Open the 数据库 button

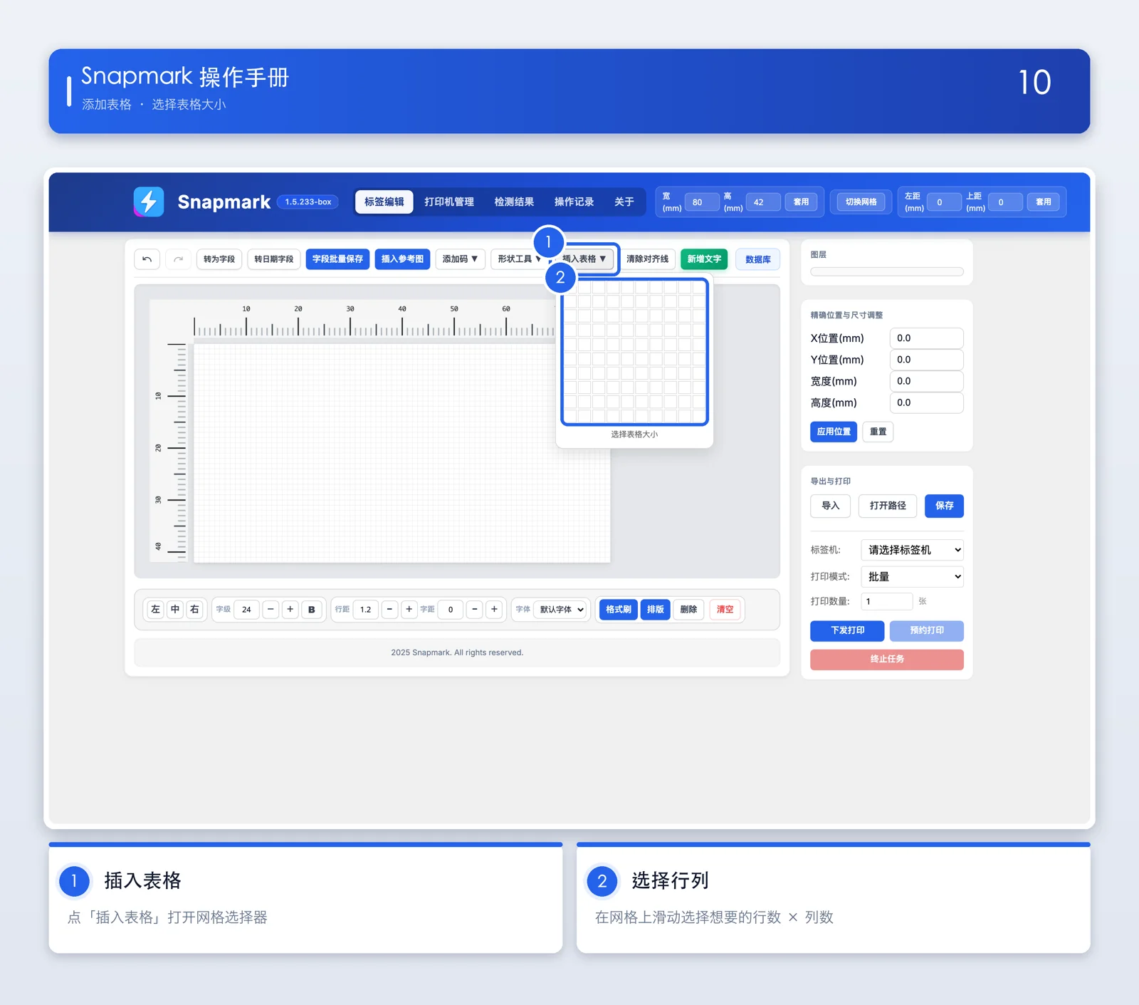click(758, 259)
